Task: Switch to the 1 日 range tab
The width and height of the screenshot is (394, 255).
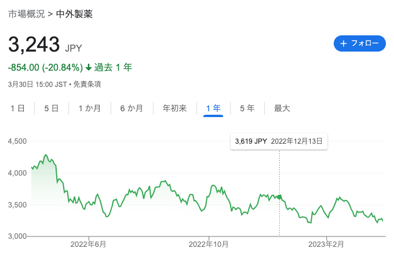Action: tap(17, 108)
